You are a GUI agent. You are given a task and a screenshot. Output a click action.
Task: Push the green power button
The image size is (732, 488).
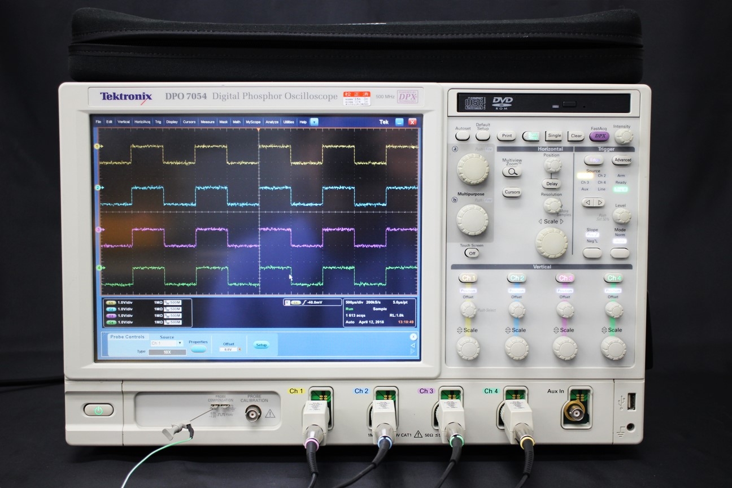pyautogui.click(x=99, y=410)
